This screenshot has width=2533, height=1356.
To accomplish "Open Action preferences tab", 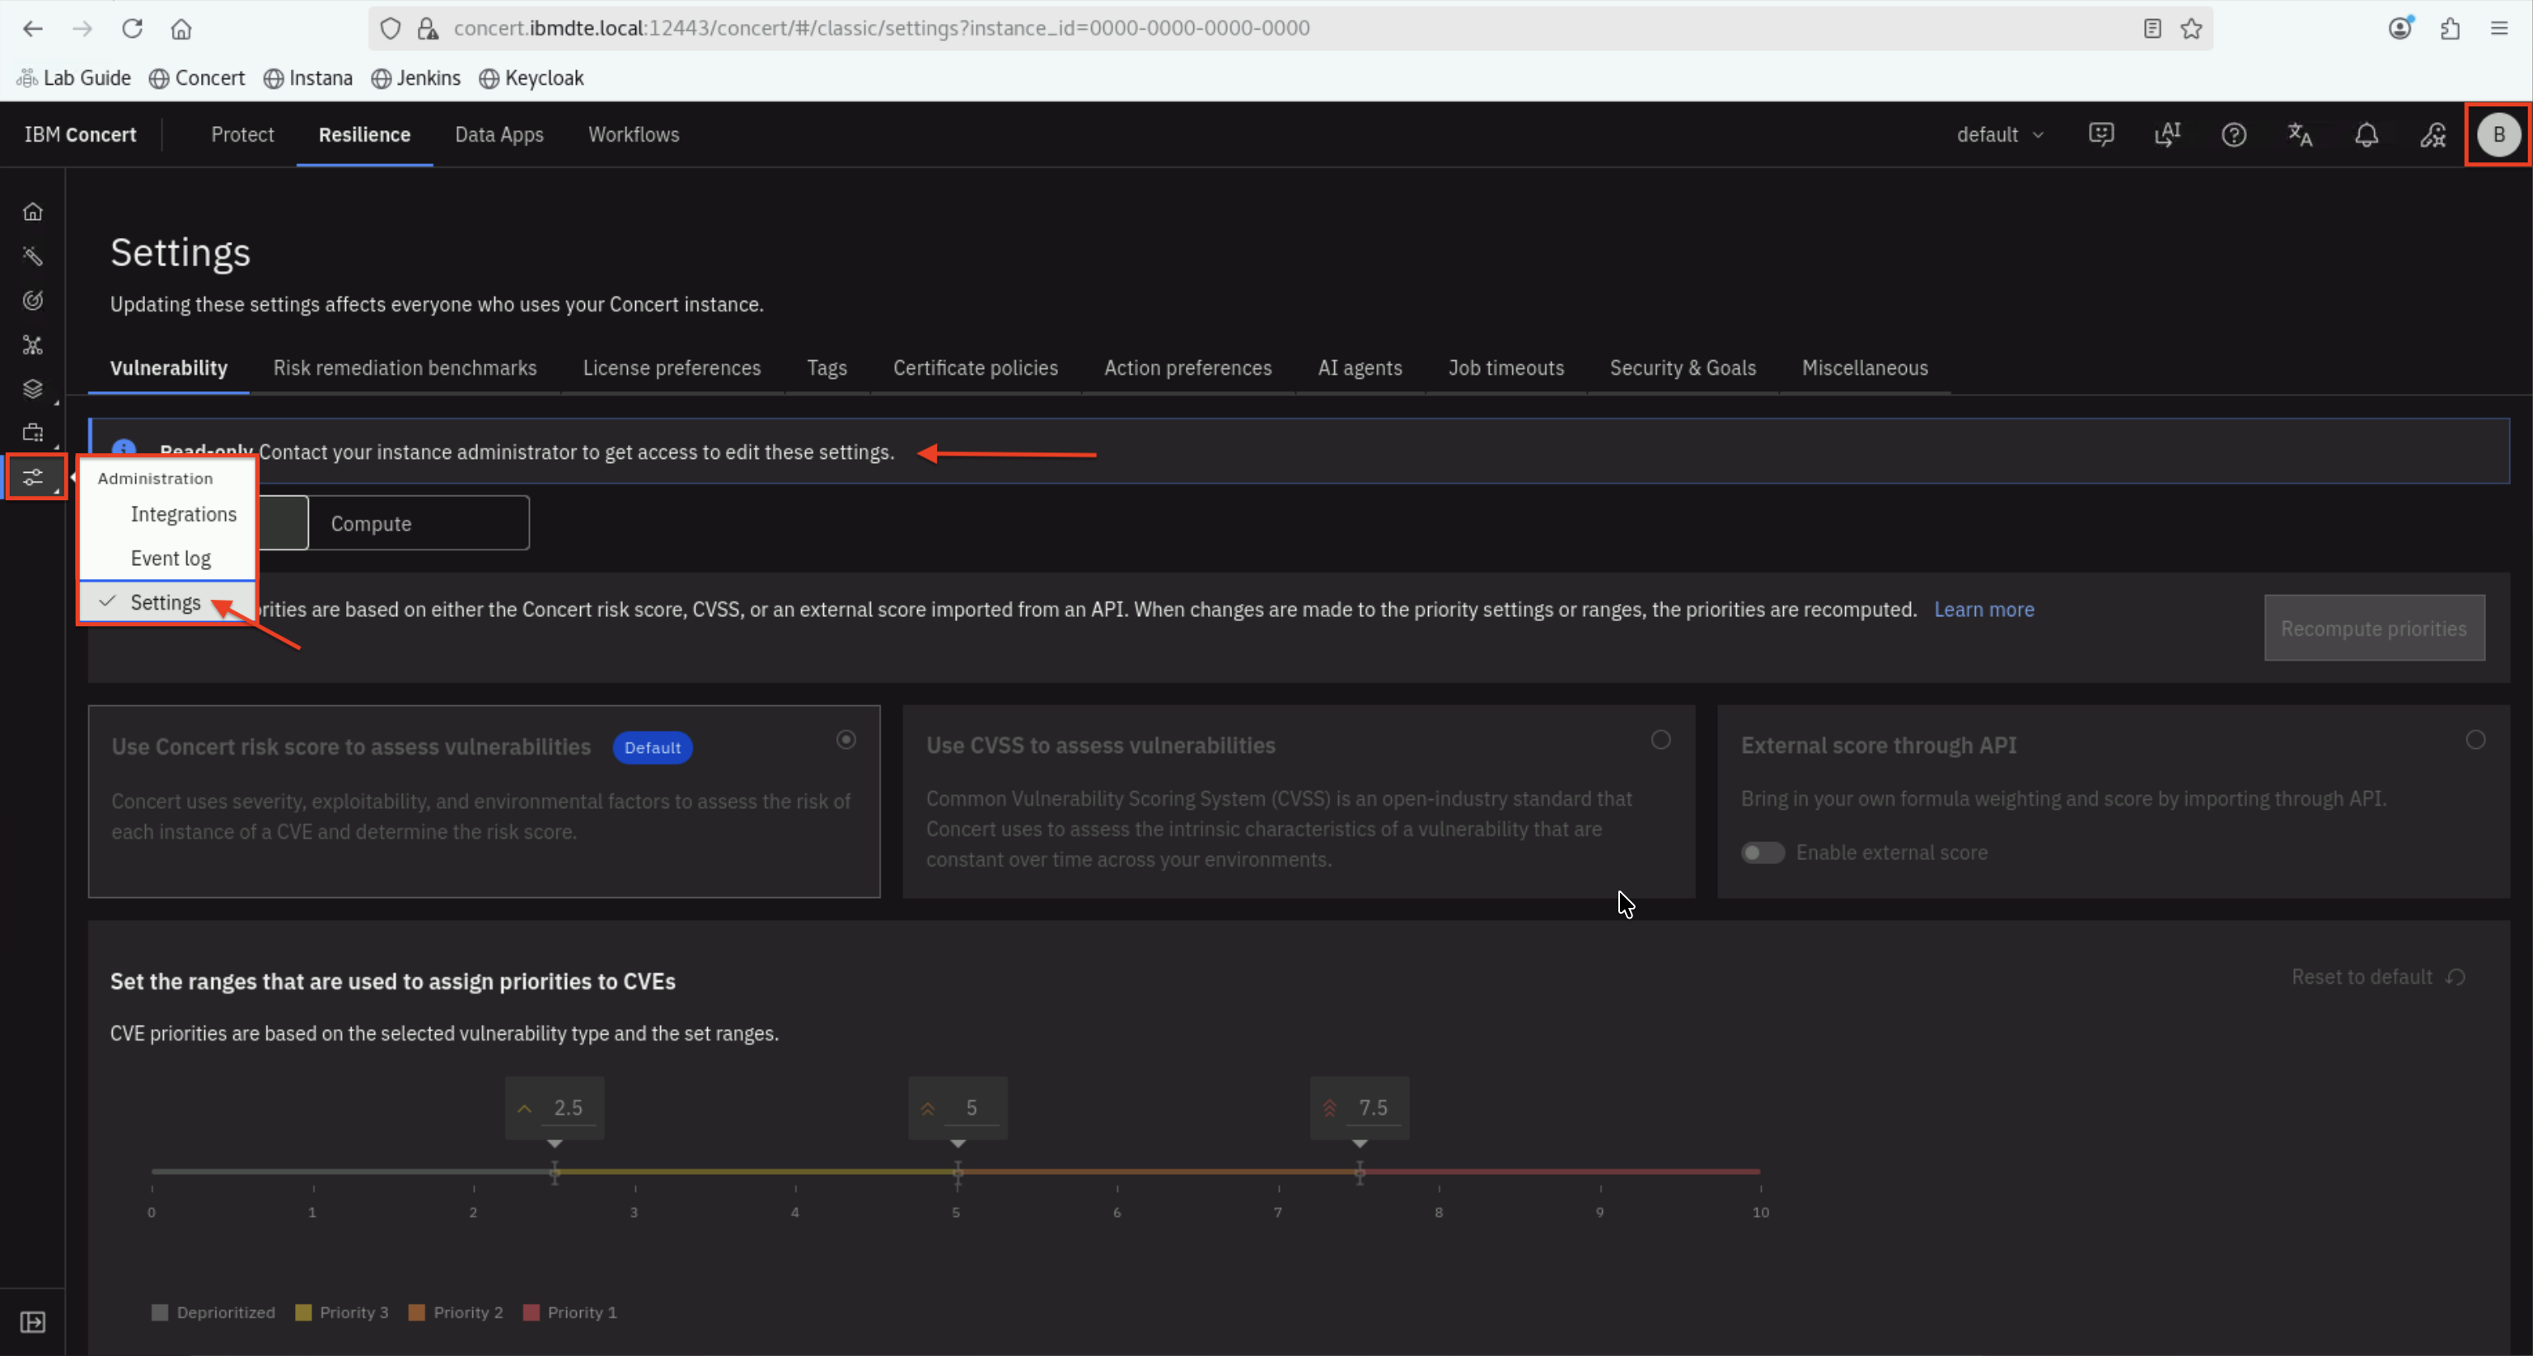I will pos(1188,367).
